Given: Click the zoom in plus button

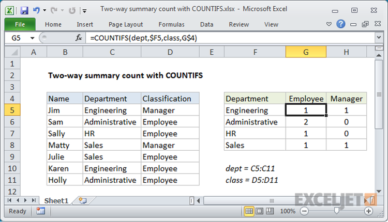Looking at the screenshot, I should click(x=368, y=211).
